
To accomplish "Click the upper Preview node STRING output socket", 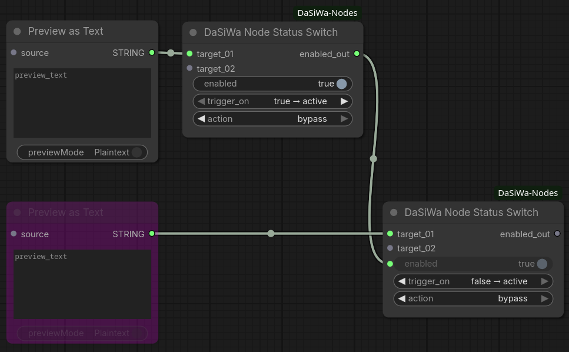I will [x=152, y=52].
